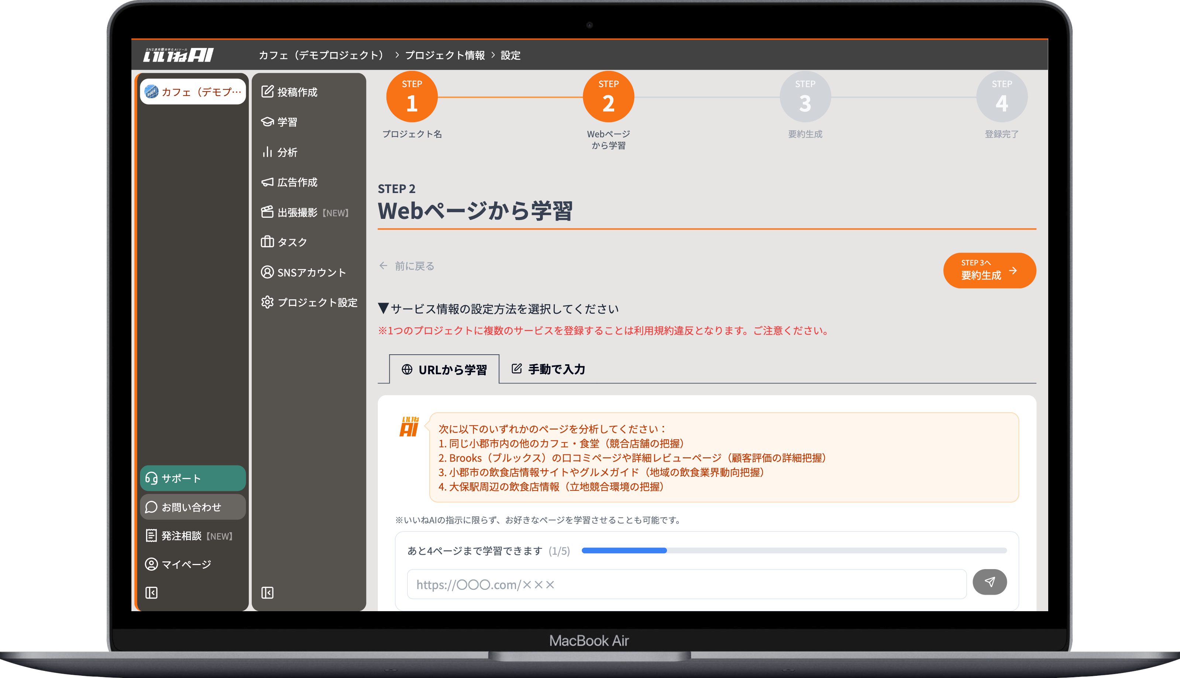The width and height of the screenshot is (1180, 678).
Task: Click the graduation cap icon beside 学習
Action: point(267,121)
